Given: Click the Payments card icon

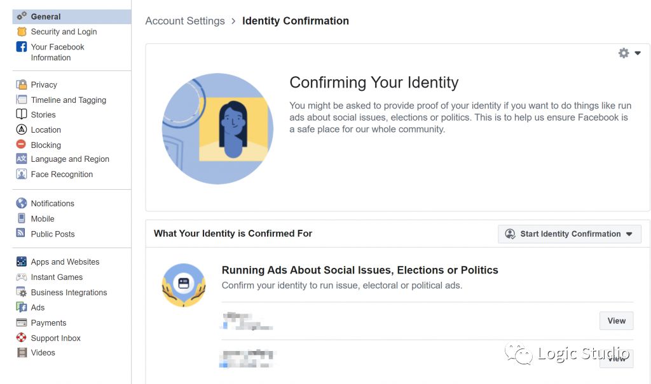Looking at the screenshot, I should pyautogui.click(x=22, y=322).
